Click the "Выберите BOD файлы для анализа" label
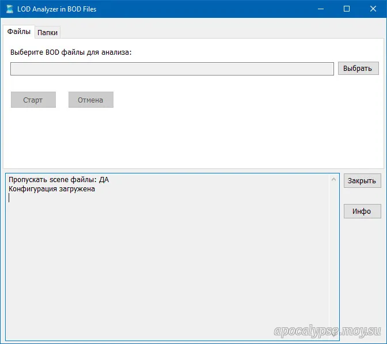This screenshot has height=344, width=387. (x=71, y=52)
